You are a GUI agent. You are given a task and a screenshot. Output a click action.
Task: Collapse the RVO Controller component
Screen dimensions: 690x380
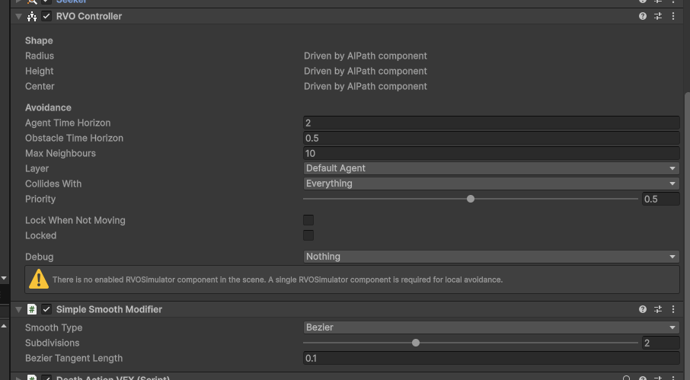tap(18, 16)
